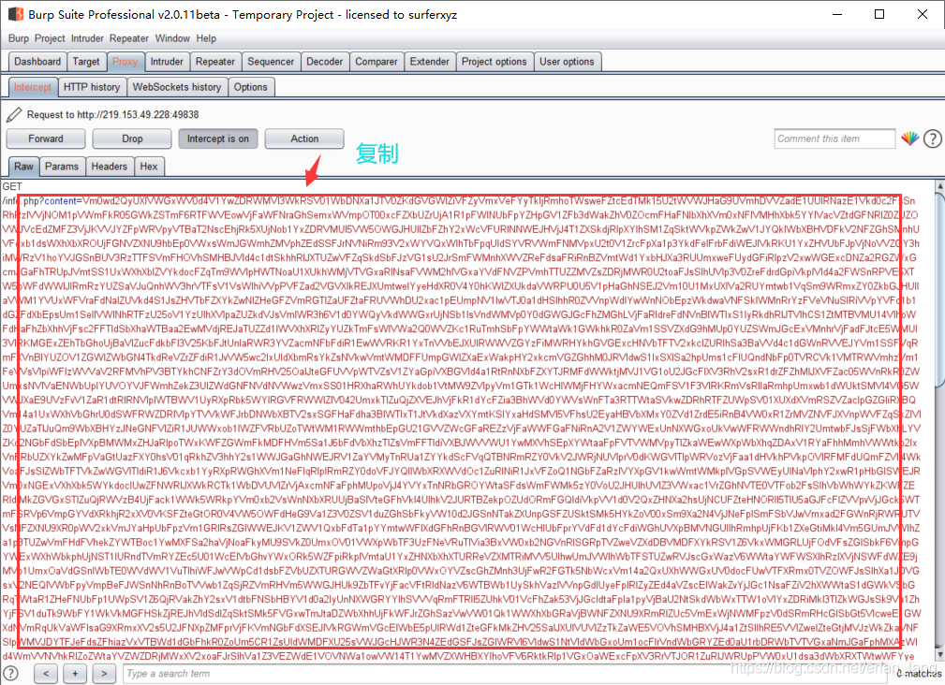Switch to the Dashboard tab
Screen dimensions: 945x685
tap(37, 62)
